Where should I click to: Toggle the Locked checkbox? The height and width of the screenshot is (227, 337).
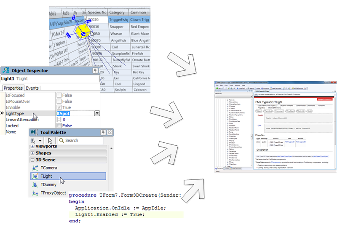coord(59,126)
